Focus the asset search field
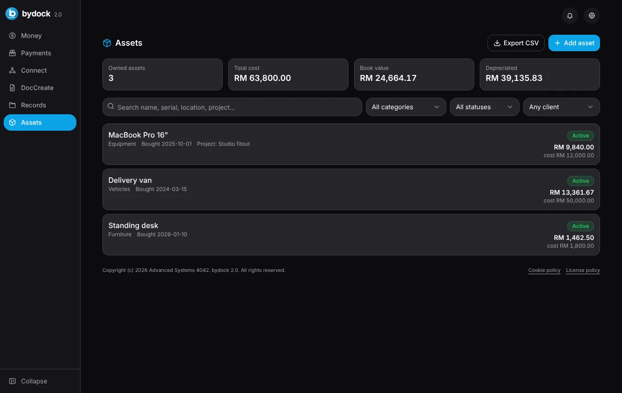The image size is (622, 393). click(232, 107)
